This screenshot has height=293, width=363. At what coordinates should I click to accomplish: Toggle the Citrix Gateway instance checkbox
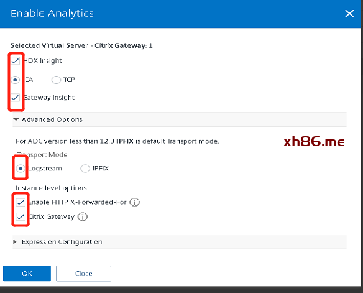click(21, 217)
